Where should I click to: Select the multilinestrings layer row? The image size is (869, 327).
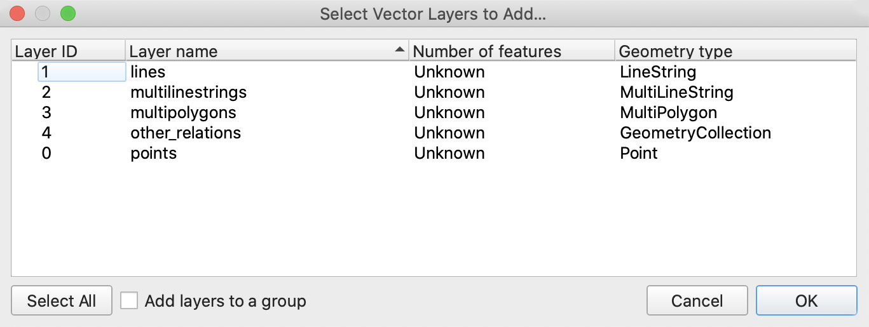[434, 92]
